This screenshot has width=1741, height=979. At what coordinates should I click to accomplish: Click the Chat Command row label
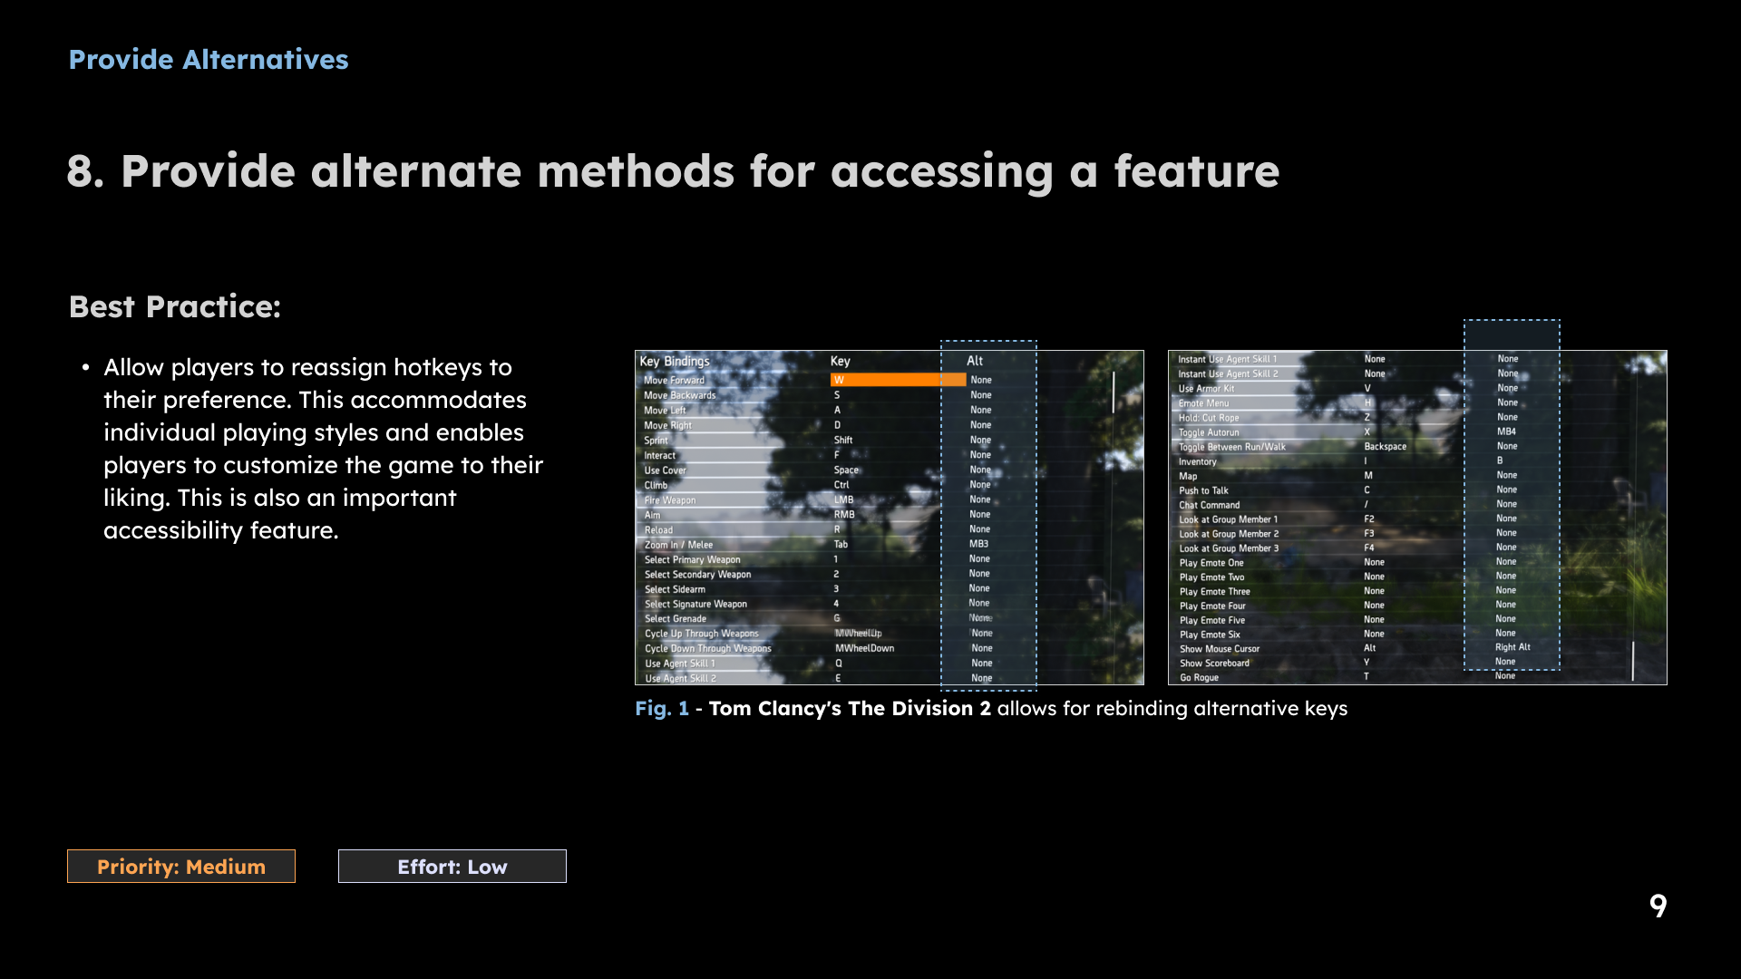point(1209,505)
